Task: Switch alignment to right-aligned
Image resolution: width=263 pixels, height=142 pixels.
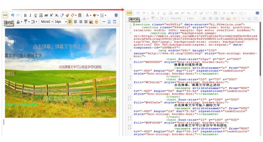Action: pos(81,22)
